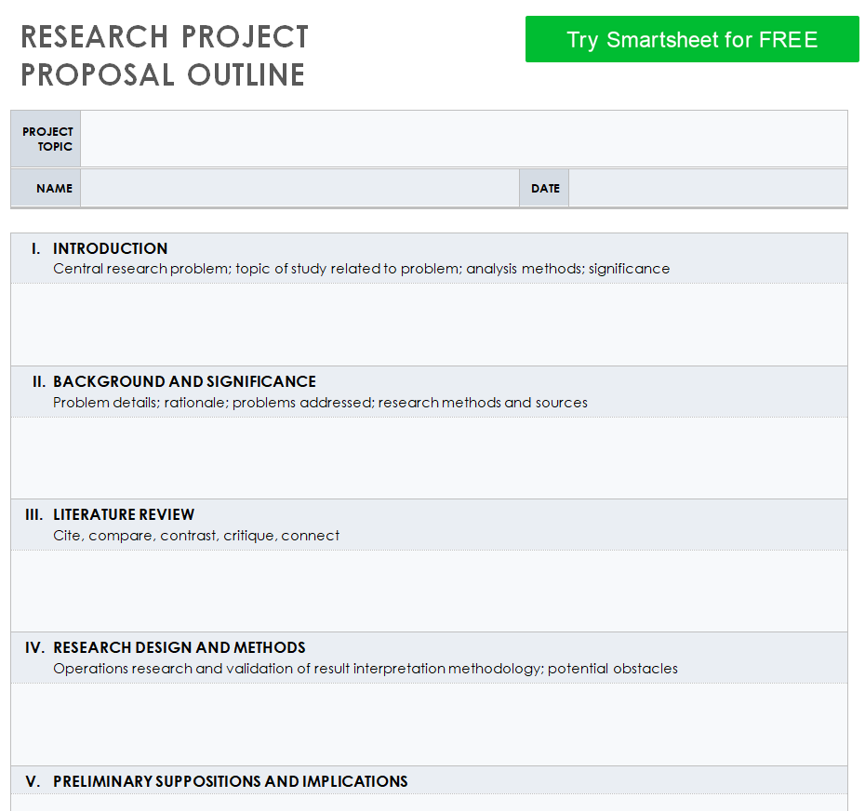The width and height of the screenshot is (865, 811).
Task: Select the Research Project Proposal Outline title
Action: pos(164,56)
